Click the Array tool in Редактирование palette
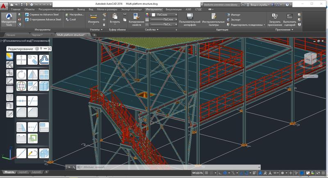The height and width of the screenshot is (178, 328). pos(44,75)
